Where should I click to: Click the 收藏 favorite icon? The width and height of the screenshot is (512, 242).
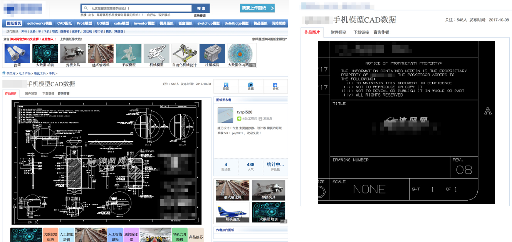point(250,85)
